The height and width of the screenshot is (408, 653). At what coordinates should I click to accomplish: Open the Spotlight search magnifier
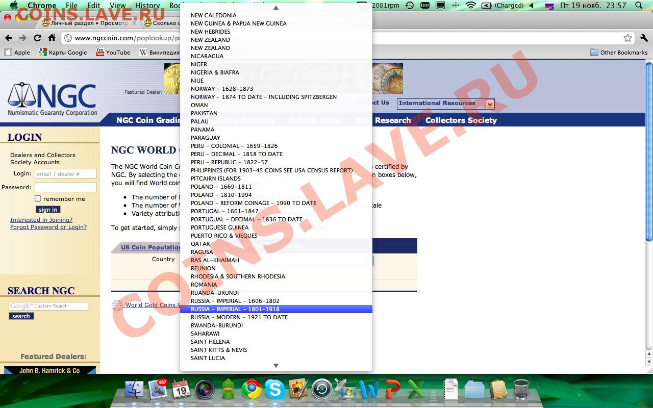coord(639,6)
